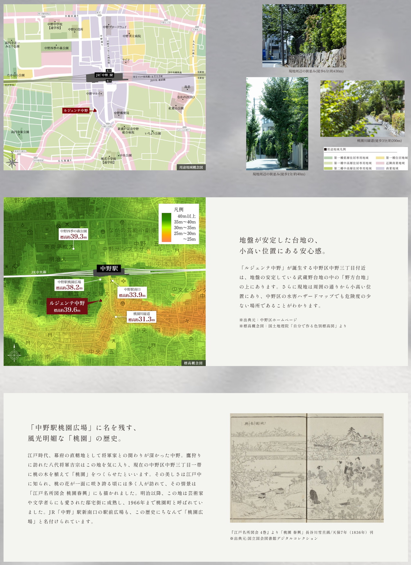Image resolution: width=411 pixels, height=565 pixels.
Task: Click the 標高概念図 caption tag
Action: pyautogui.click(x=193, y=363)
